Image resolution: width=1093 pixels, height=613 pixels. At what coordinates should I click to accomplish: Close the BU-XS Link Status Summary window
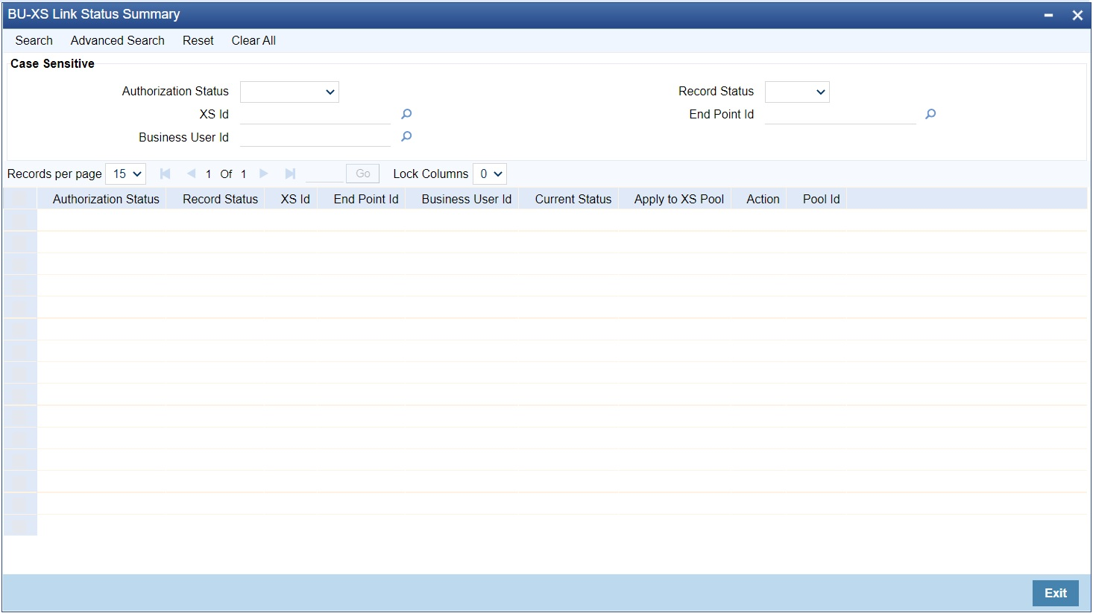point(1077,15)
